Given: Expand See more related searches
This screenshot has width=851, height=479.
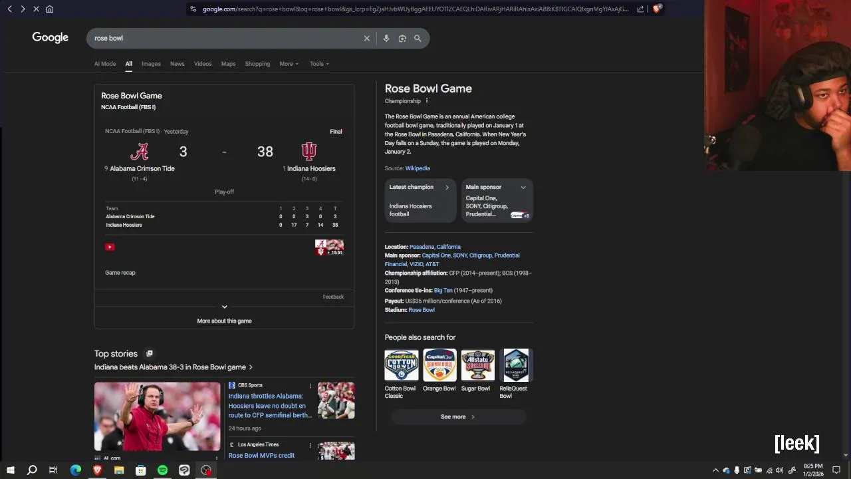Looking at the screenshot, I should [x=458, y=417].
